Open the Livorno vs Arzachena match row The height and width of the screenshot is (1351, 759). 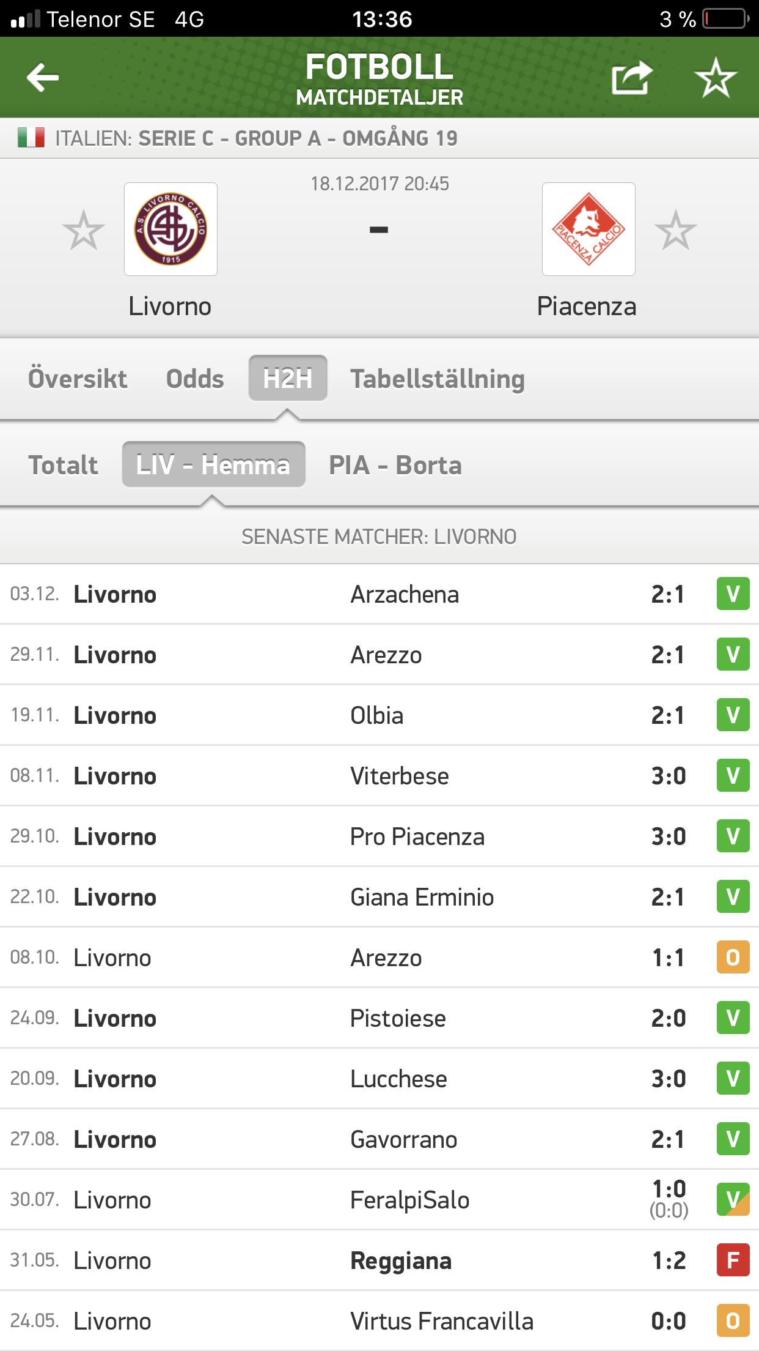coord(380,594)
